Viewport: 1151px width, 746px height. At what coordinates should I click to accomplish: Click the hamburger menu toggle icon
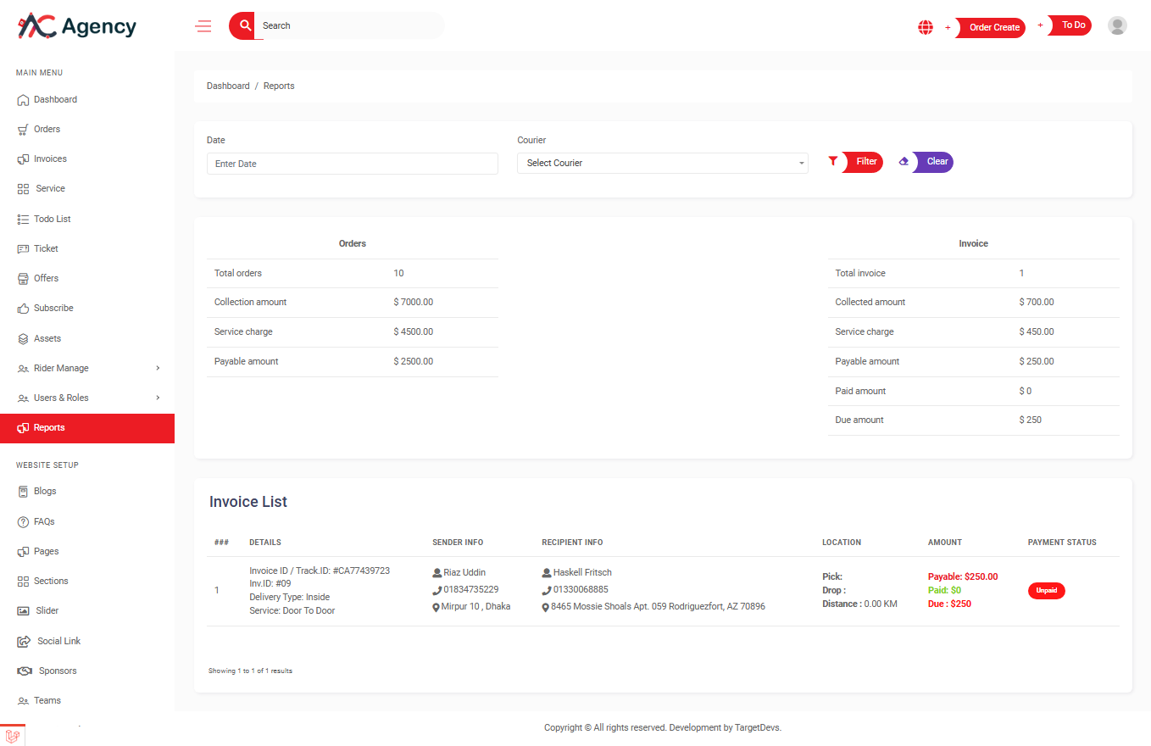[x=203, y=26]
